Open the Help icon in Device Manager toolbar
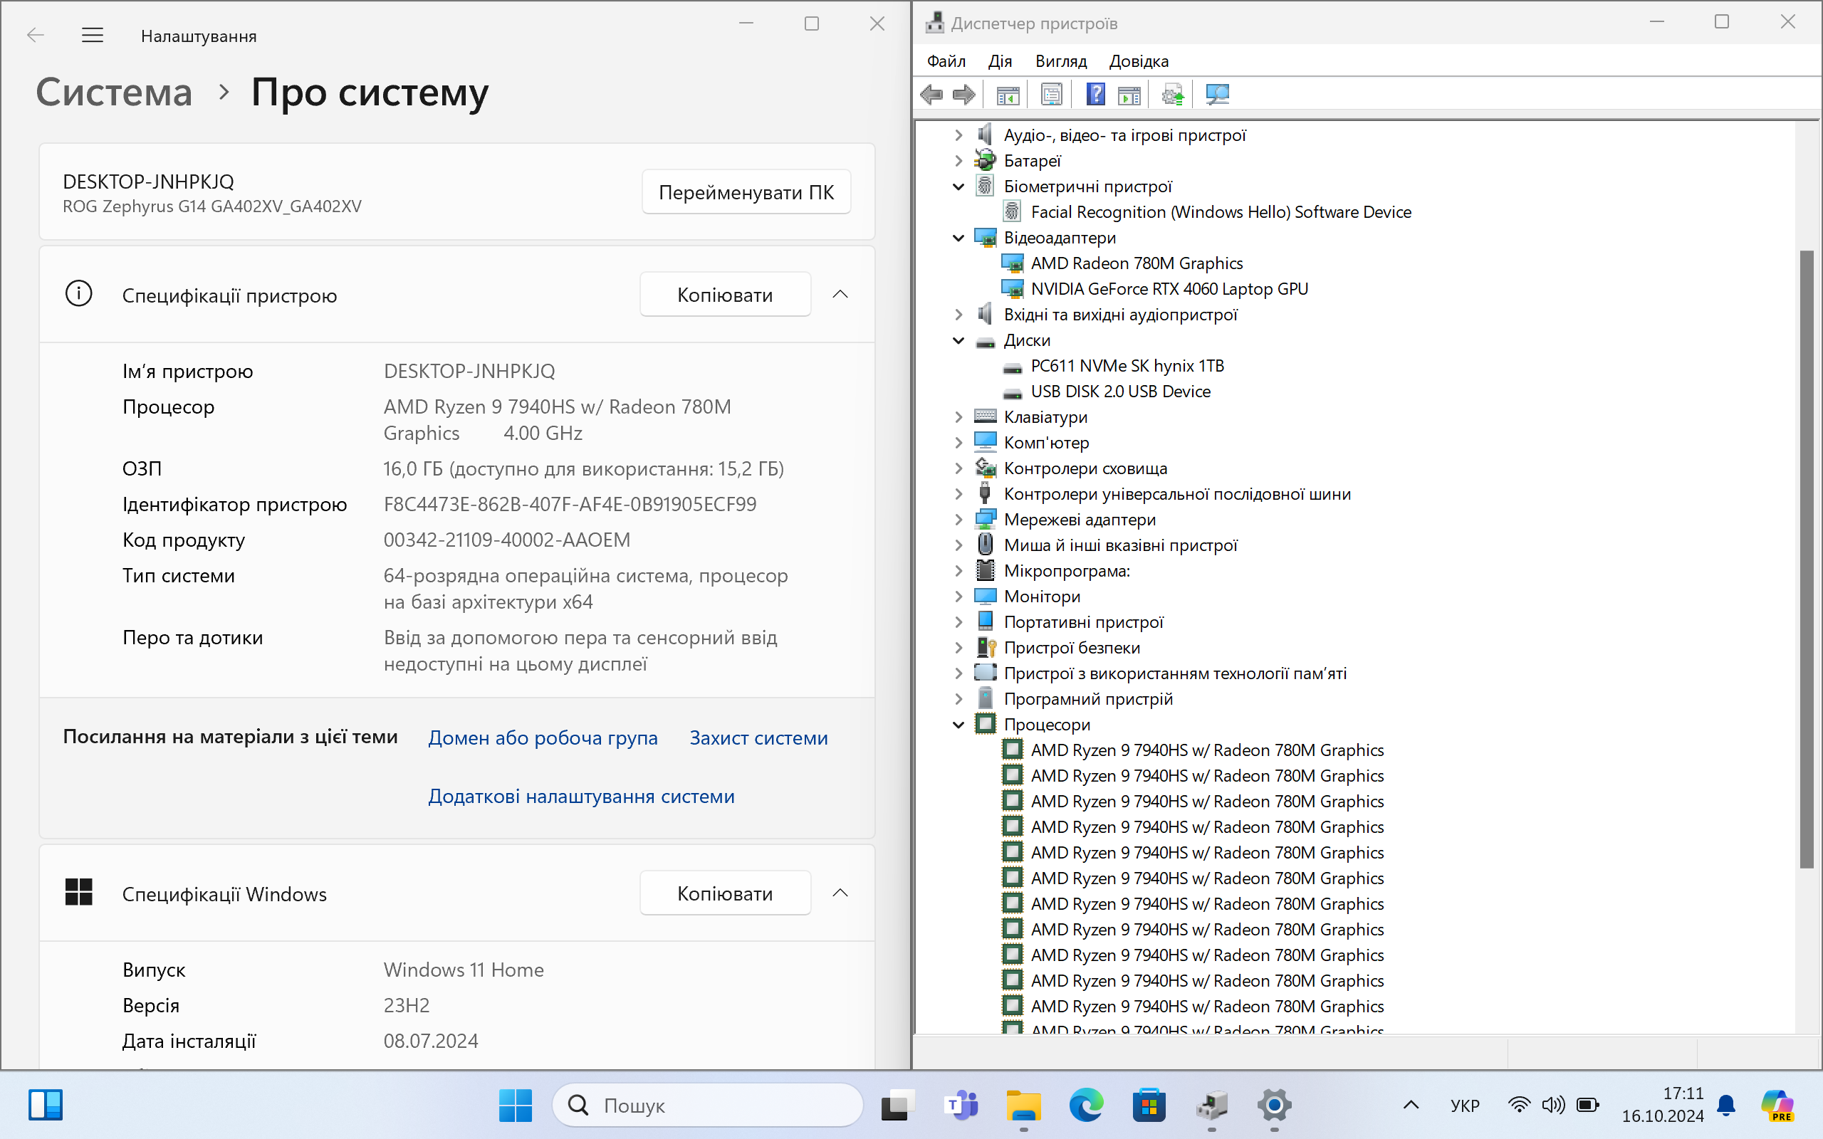The height and width of the screenshot is (1139, 1823). tap(1095, 95)
